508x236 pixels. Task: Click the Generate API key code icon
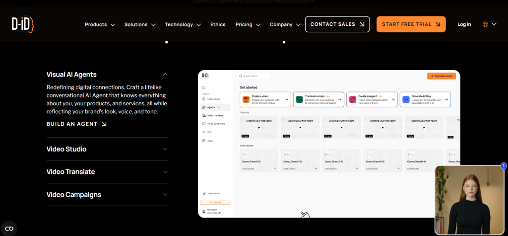pyautogui.click(x=406, y=99)
